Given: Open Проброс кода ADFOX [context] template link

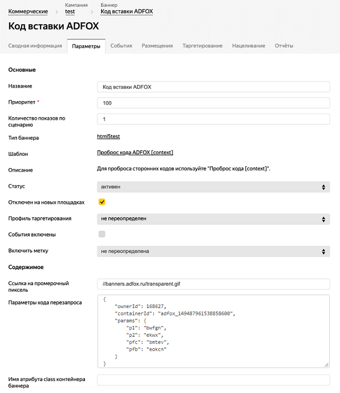Looking at the screenshot, I should point(135,153).
